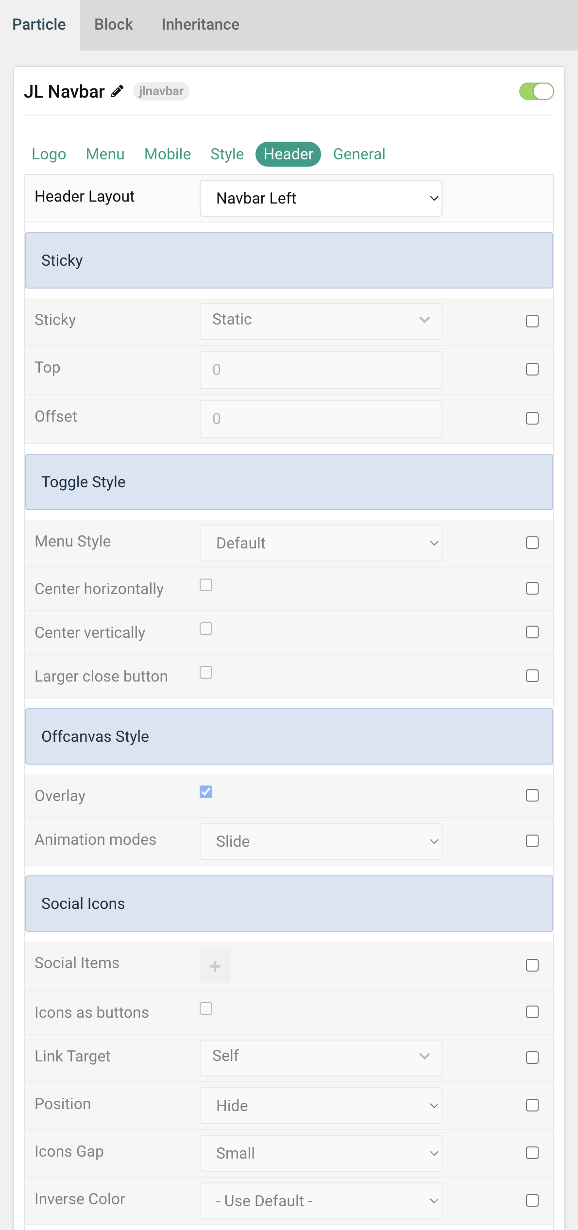Add a social item with plus icon
578x1230 pixels.
click(215, 966)
